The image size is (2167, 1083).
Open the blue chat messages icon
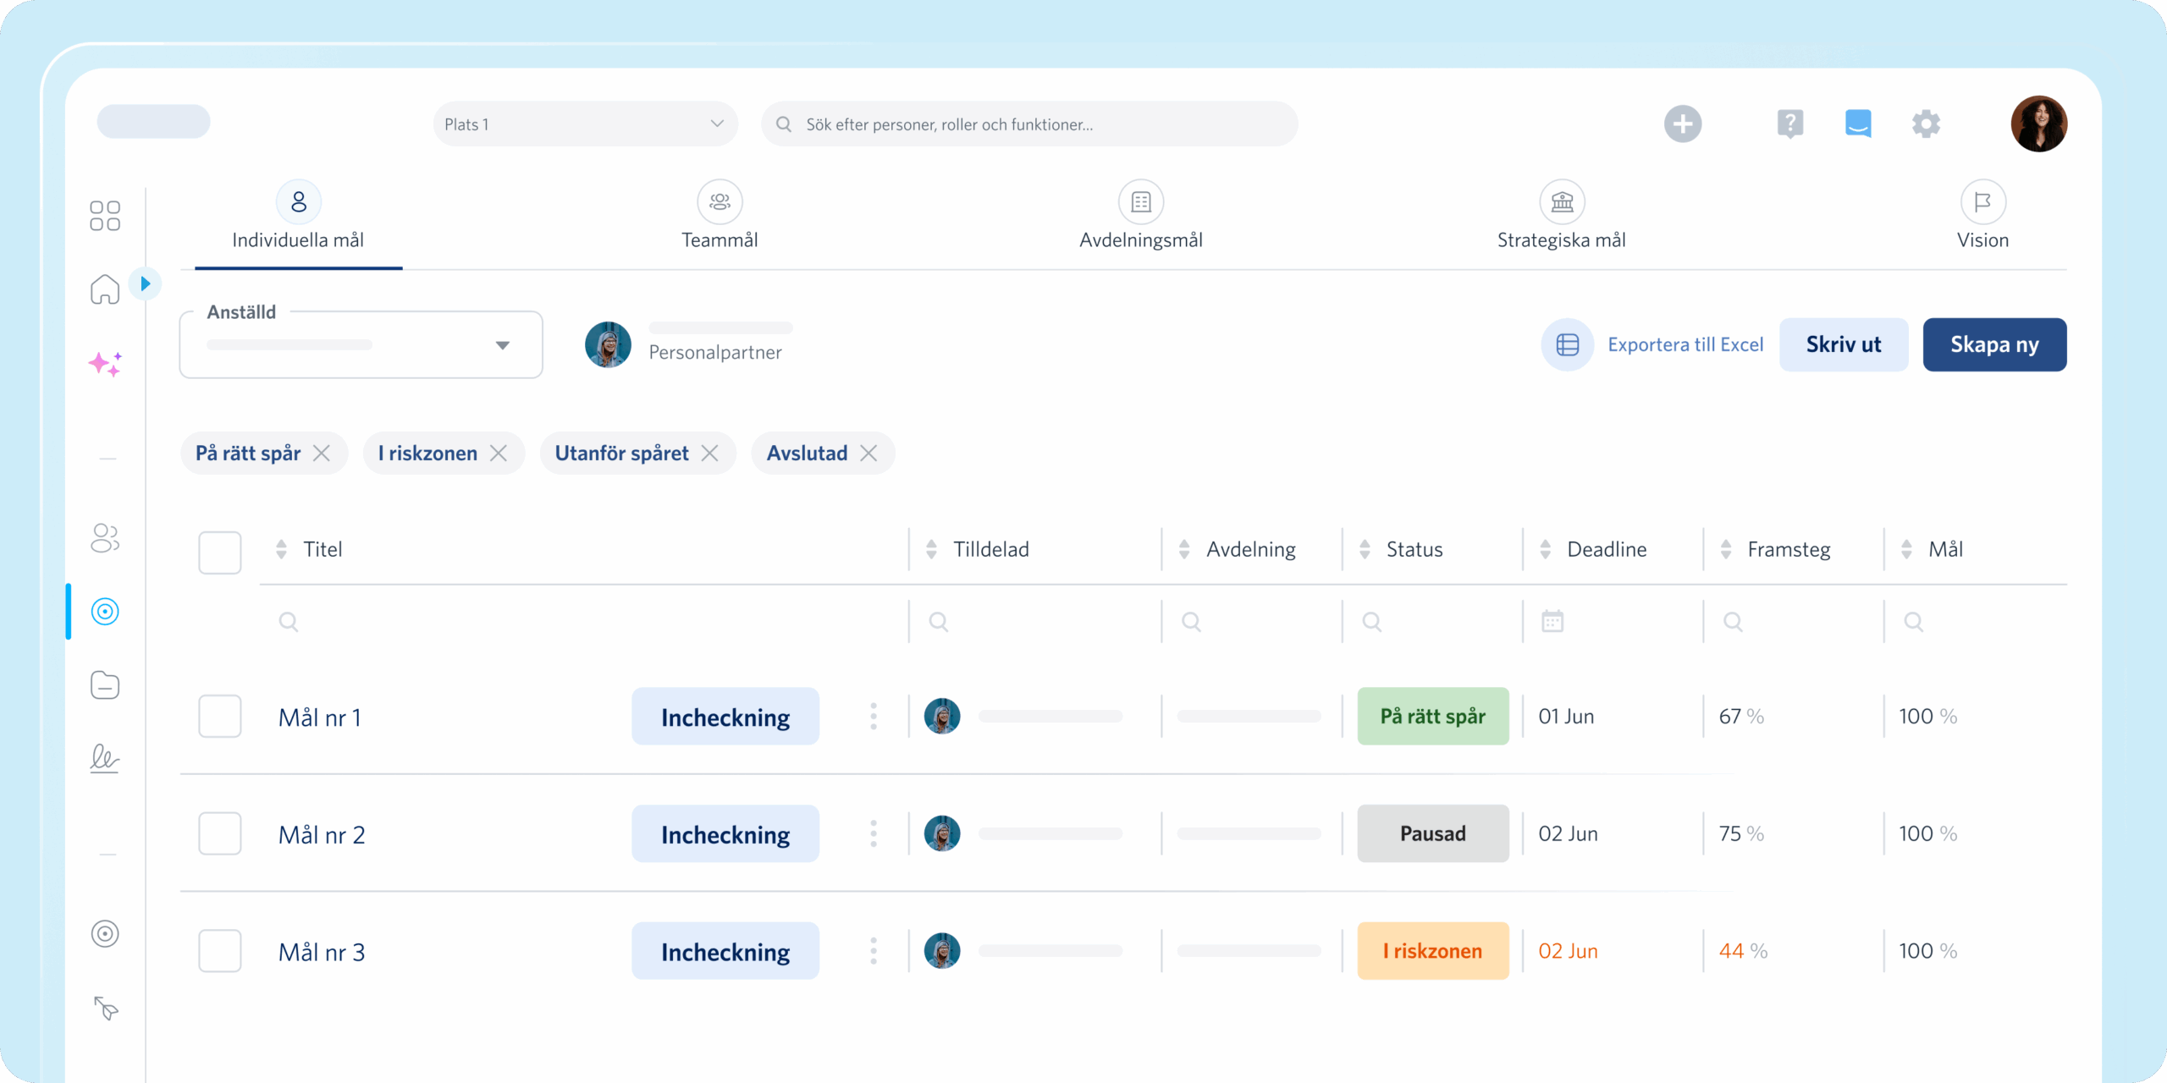click(x=1858, y=124)
